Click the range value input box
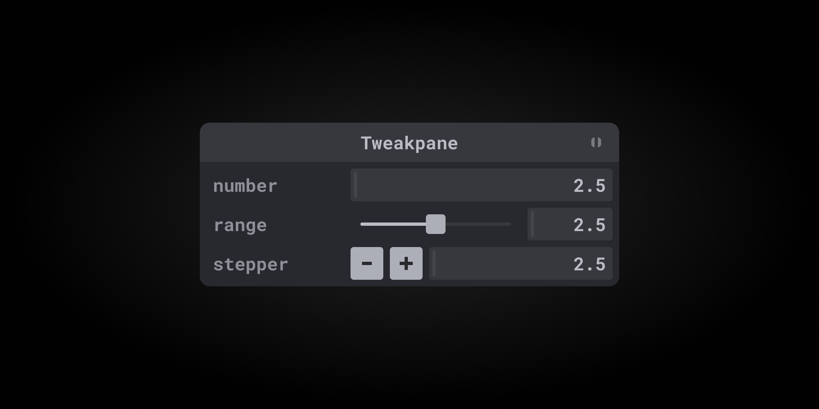This screenshot has width=819, height=409. (x=569, y=224)
